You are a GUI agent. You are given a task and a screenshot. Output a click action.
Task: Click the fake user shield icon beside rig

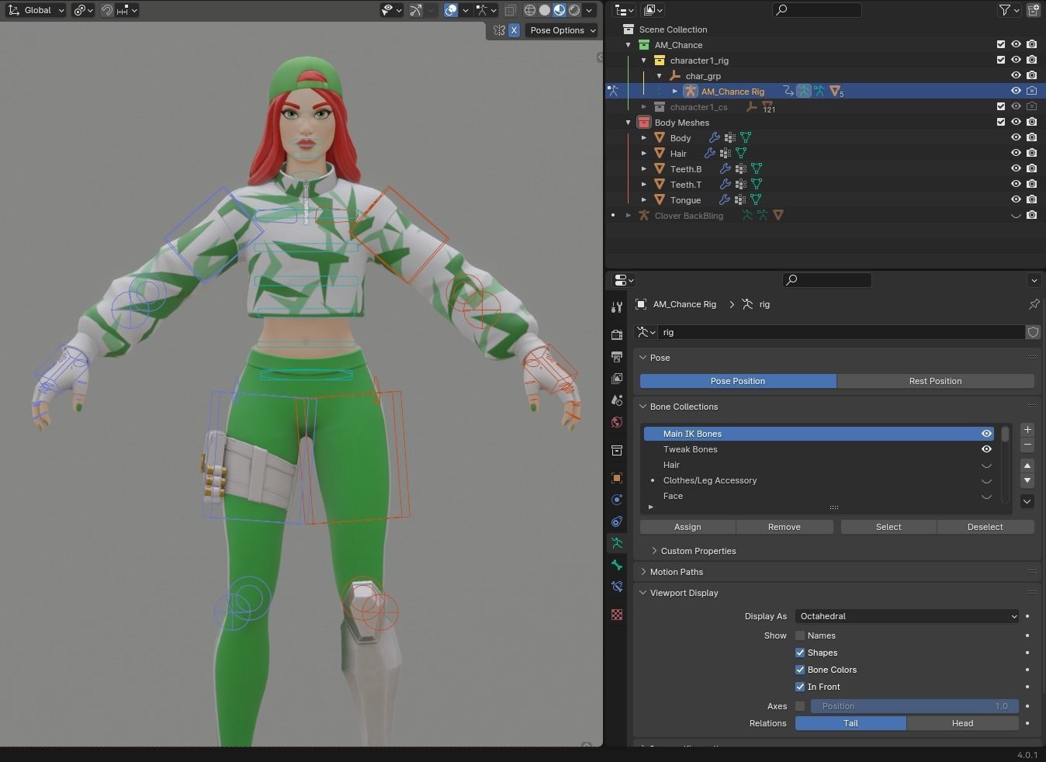1033,332
